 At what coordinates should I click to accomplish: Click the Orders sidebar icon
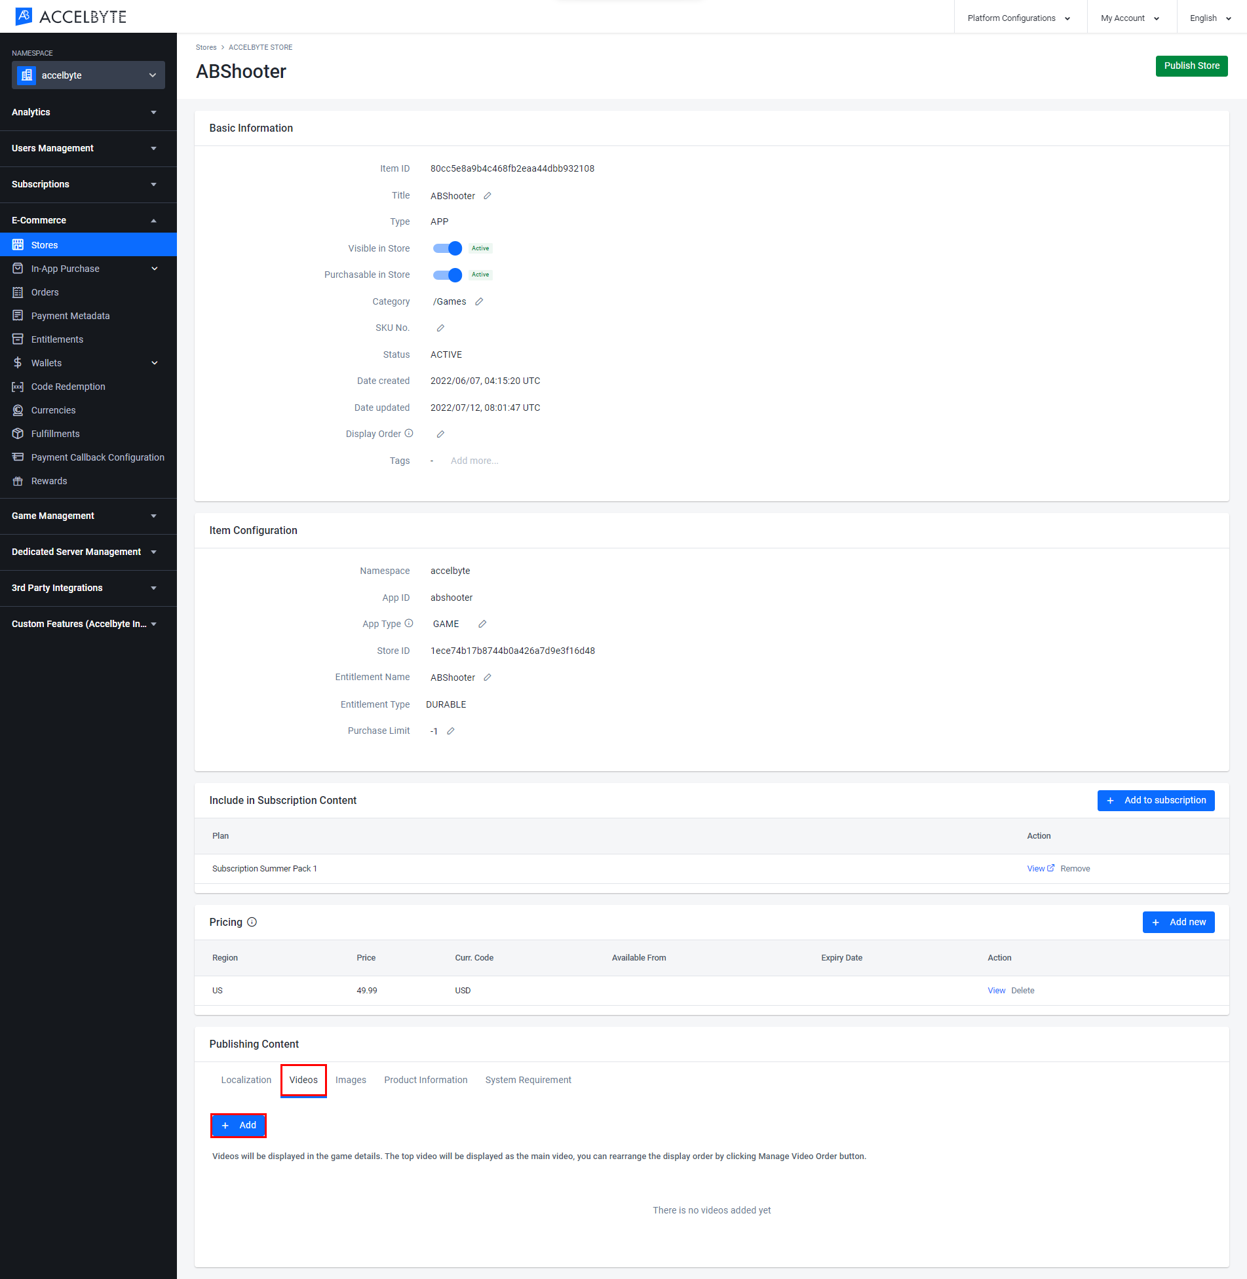pos(18,292)
